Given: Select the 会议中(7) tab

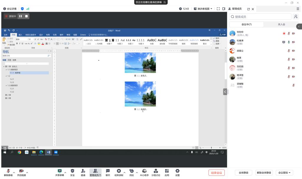Looking at the screenshot, I should point(247,24).
